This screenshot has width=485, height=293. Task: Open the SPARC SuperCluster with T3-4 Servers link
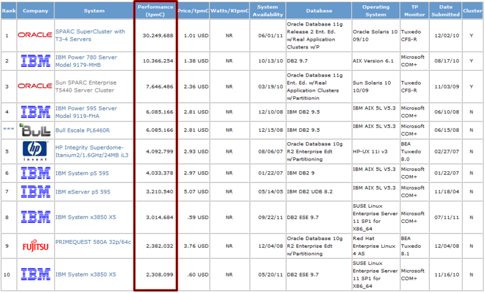[x=90, y=35]
